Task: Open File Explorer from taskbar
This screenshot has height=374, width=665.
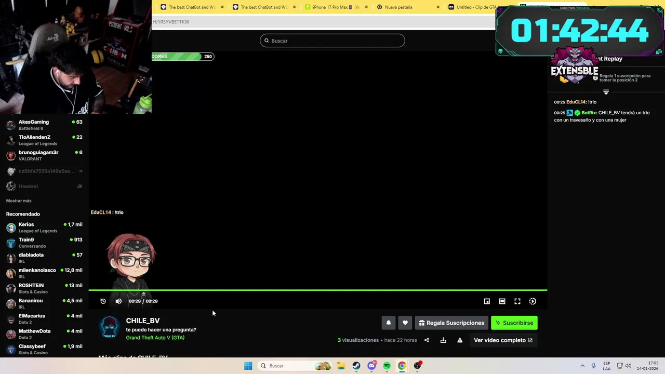Action: [341, 366]
